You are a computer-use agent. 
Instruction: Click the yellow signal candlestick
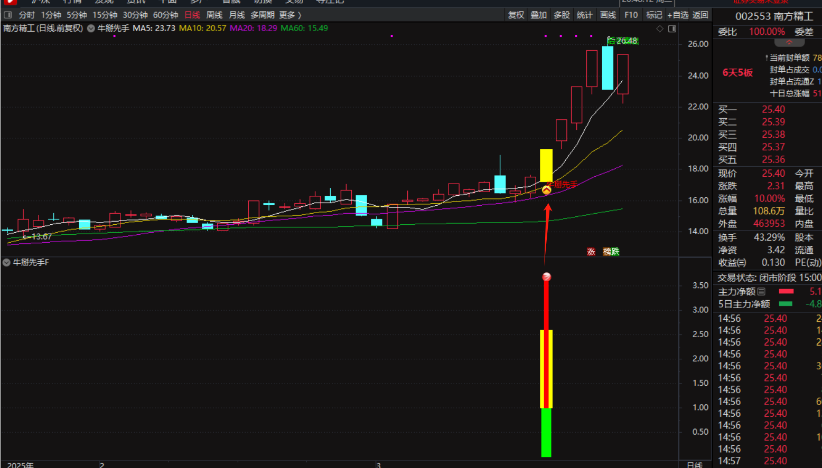(x=546, y=165)
